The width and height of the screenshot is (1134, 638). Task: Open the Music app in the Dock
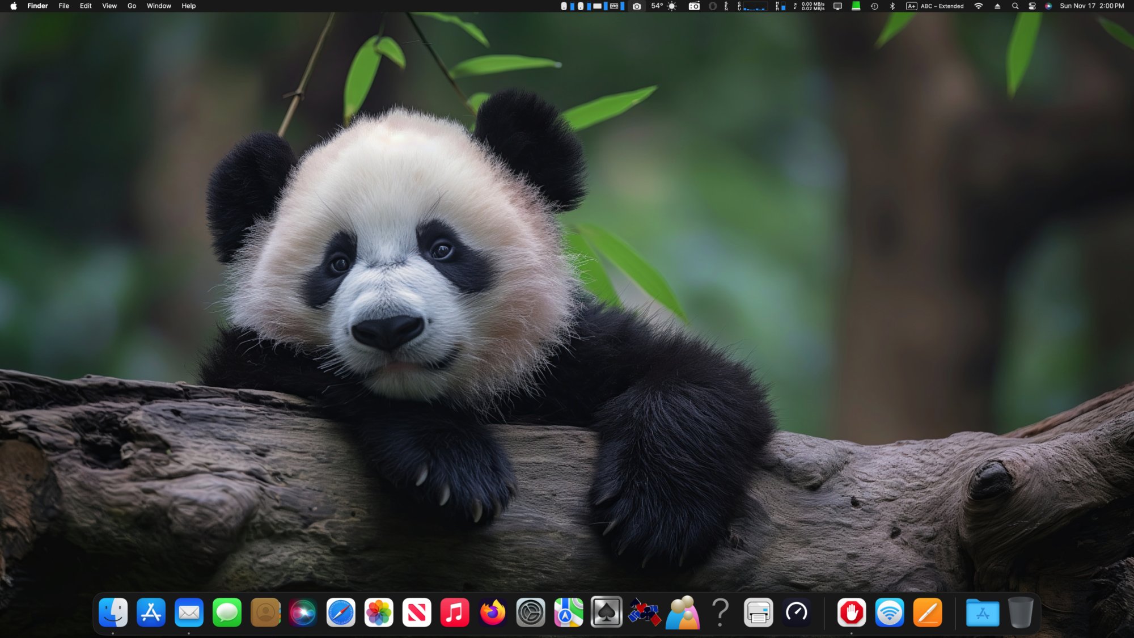pyautogui.click(x=455, y=612)
